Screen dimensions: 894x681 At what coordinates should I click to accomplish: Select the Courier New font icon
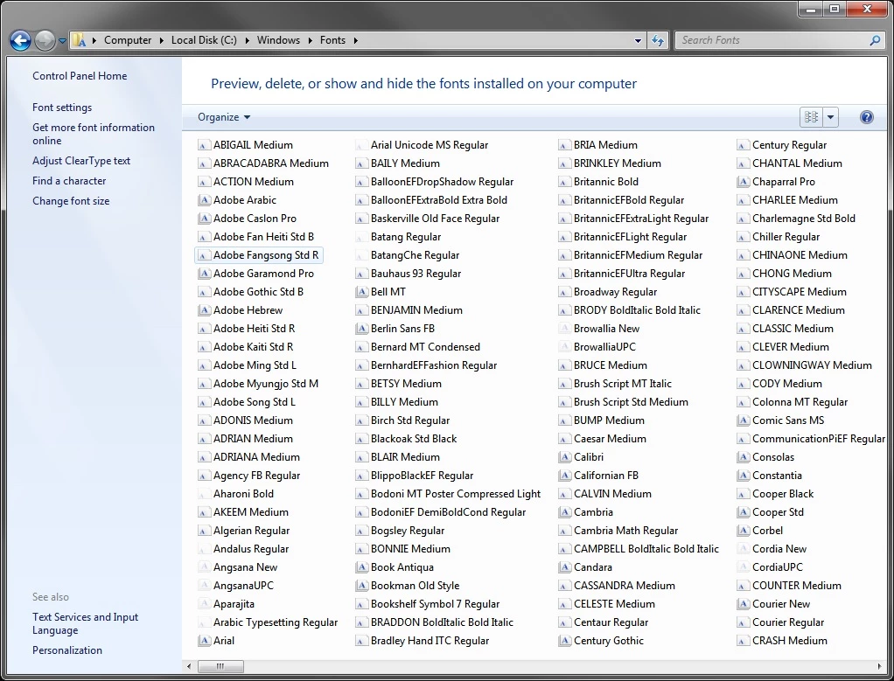(743, 604)
